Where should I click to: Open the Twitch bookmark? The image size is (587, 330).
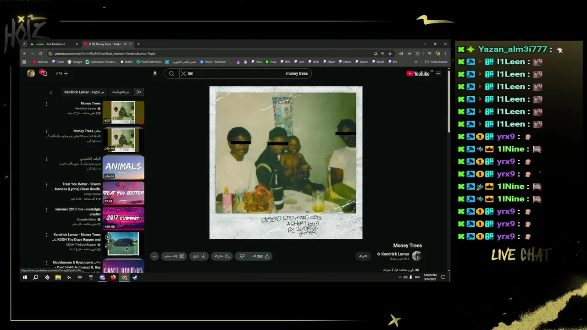[57, 62]
